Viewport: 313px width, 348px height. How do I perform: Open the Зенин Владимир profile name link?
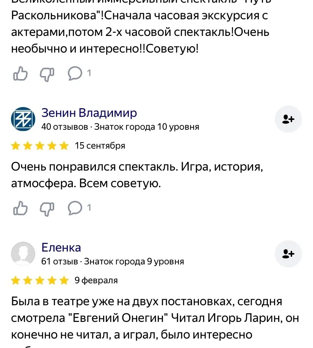click(x=89, y=113)
